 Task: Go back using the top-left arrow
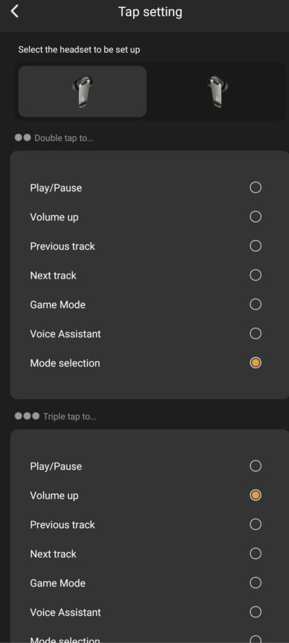[15, 11]
